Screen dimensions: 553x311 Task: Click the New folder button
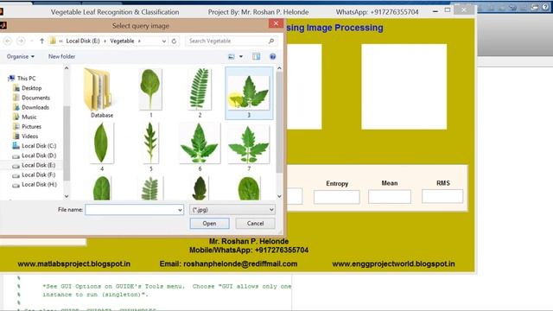(x=61, y=56)
